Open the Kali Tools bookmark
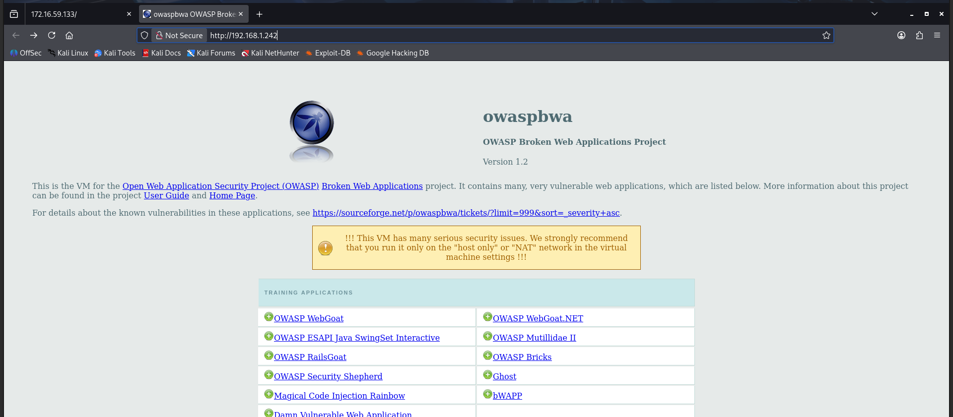The height and width of the screenshot is (417, 953). (115, 53)
